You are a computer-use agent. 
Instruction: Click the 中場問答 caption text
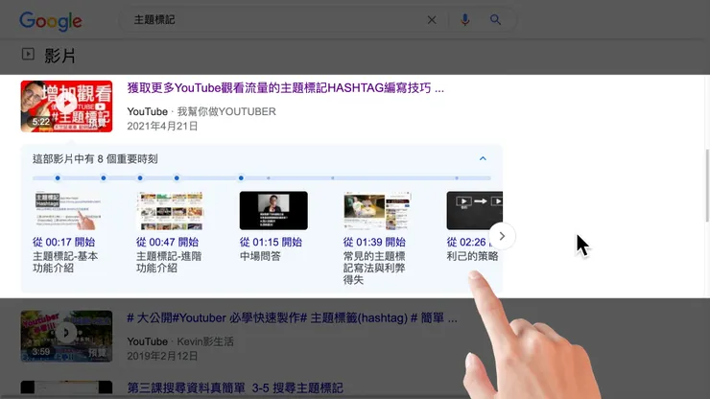[260, 256]
